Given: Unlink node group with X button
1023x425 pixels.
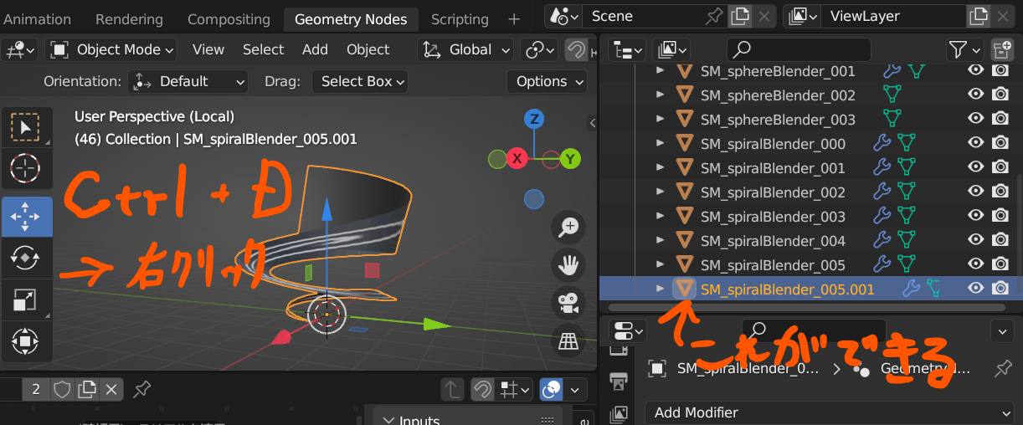Looking at the screenshot, I should click(111, 389).
